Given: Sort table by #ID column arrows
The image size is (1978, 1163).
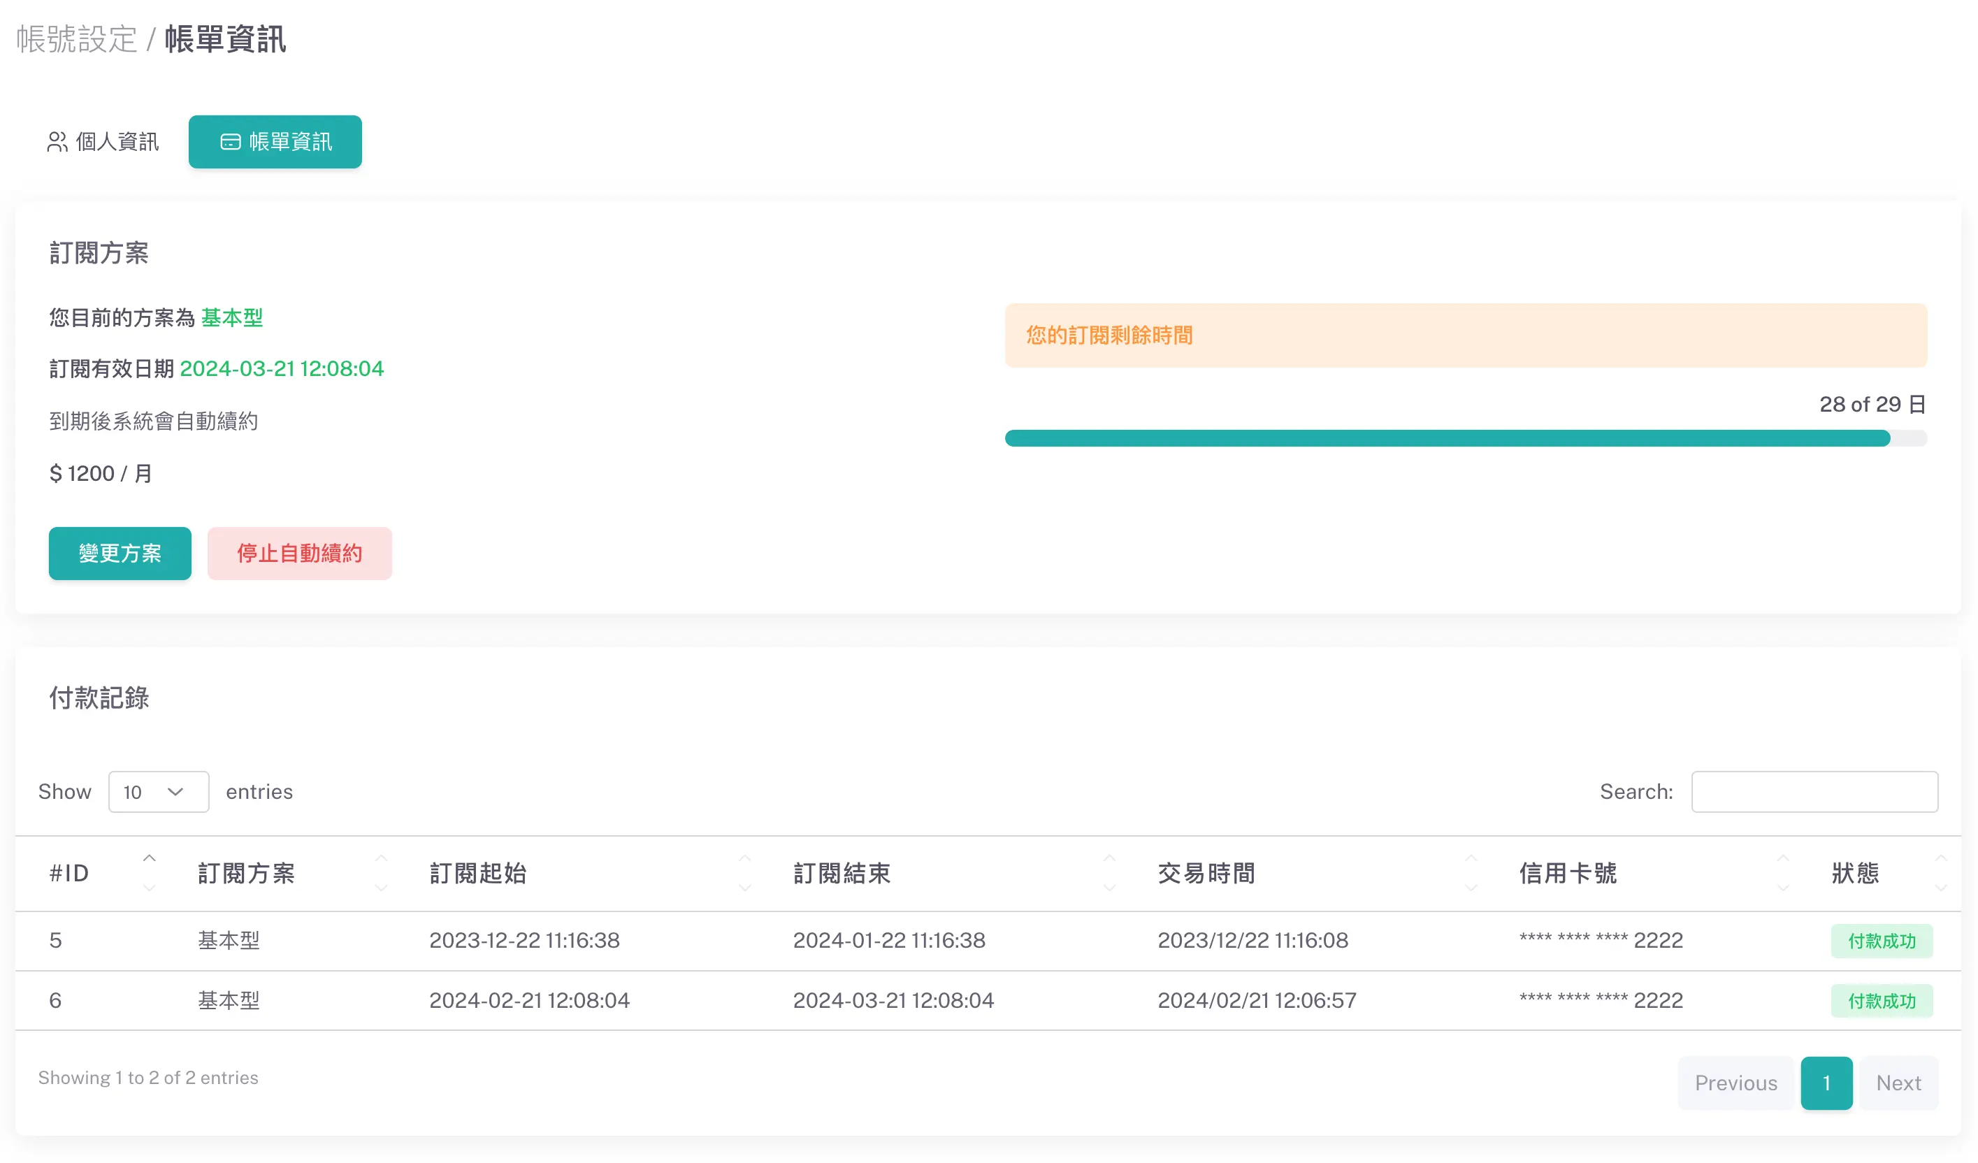Looking at the screenshot, I should click(x=149, y=873).
